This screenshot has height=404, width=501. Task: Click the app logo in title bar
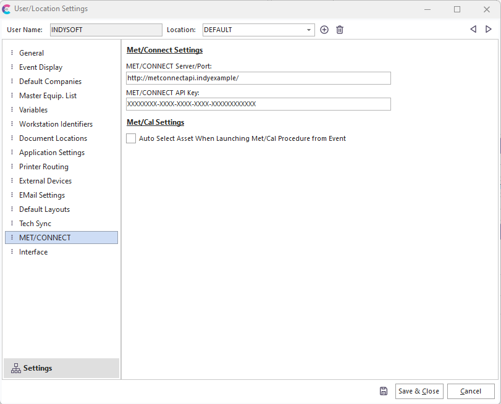pyautogui.click(x=7, y=9)
